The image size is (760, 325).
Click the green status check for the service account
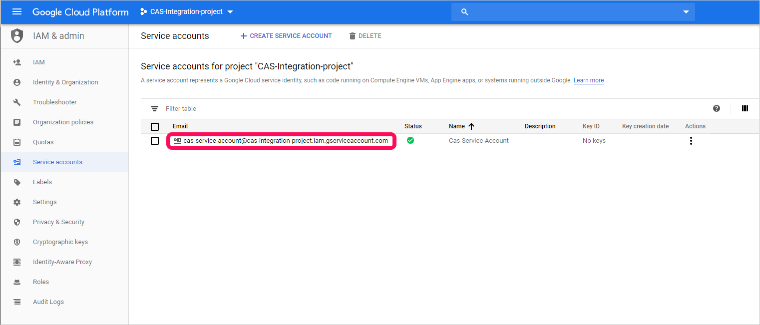click(410, 140)
